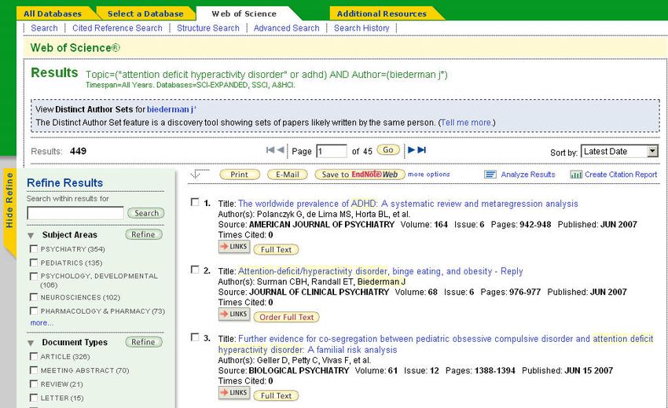Click Search within results button
The height and width of the screenshot is (408, 668).
point(146,213)
